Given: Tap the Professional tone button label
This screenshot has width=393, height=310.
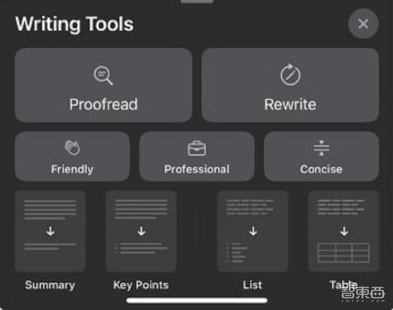Looking at the screenshot, I should (196, 169).
